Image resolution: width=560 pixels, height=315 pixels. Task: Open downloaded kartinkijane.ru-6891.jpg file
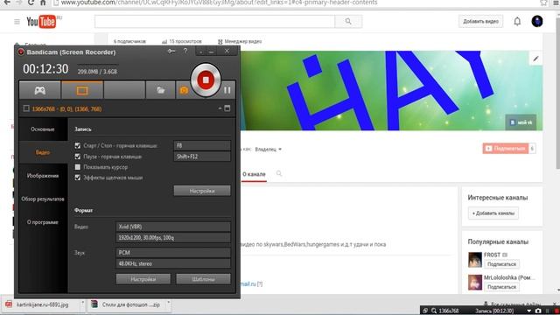(42, 304)
